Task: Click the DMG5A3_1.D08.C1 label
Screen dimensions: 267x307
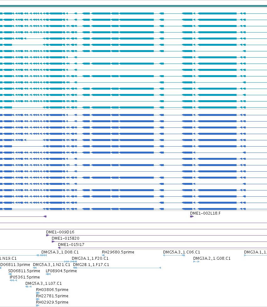Action: click(60, 252)
